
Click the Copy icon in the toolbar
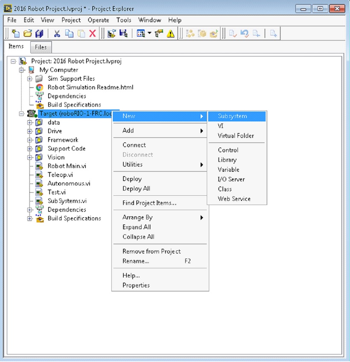click(x=69, y=34)
